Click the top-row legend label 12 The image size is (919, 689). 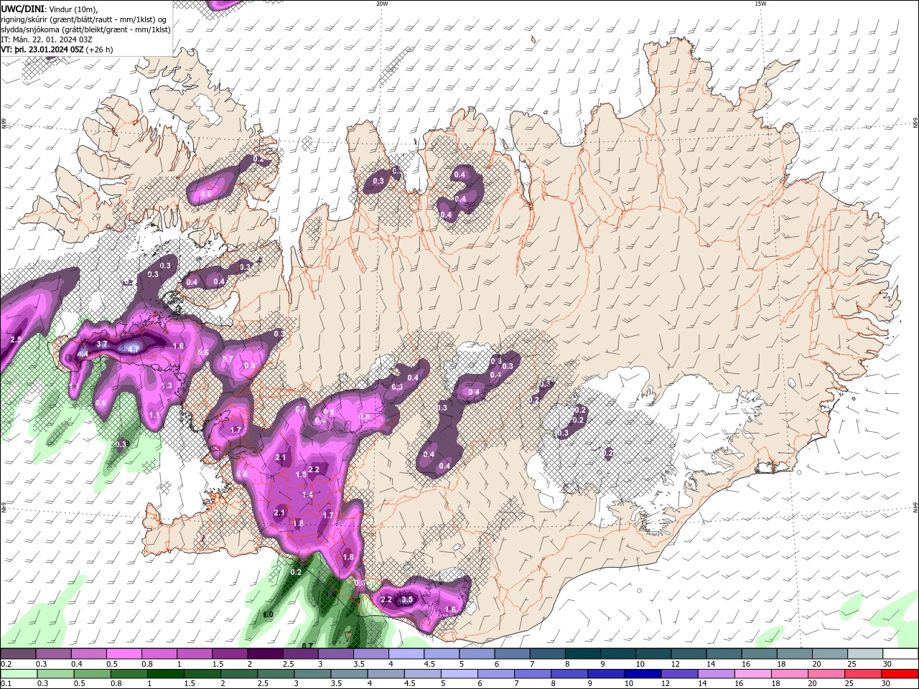click(675, 664)
